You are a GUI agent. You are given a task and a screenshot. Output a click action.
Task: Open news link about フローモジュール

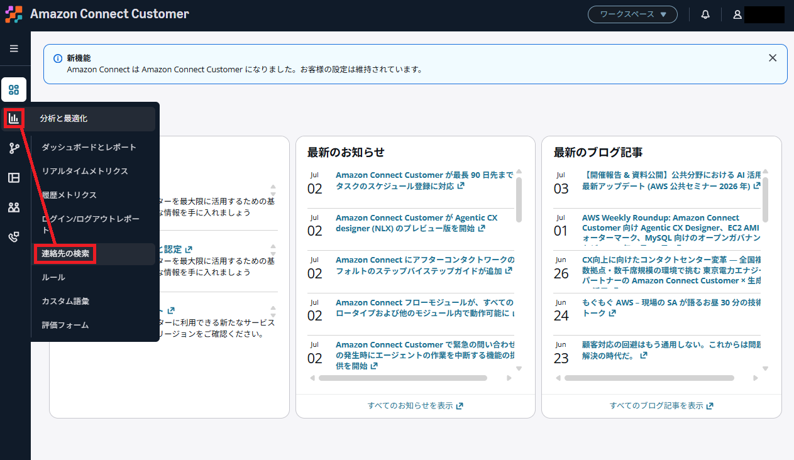pyautogui.click(x=425, y=307)
